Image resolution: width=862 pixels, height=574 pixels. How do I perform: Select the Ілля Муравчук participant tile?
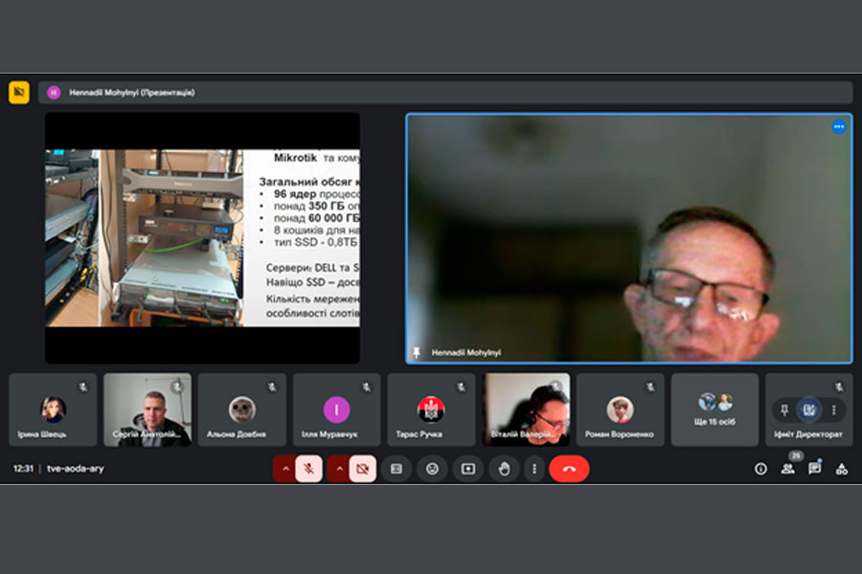(x=336, y=409)
